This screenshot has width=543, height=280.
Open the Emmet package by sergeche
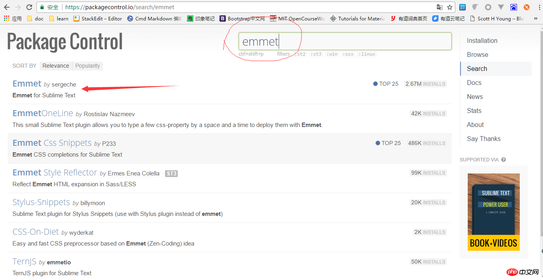click(x=27, y=83)
